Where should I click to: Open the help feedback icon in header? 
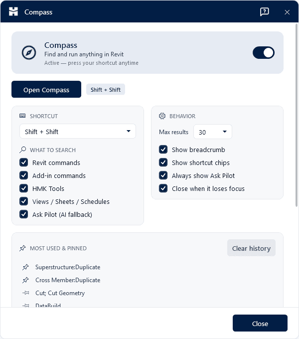click(265, 12)
